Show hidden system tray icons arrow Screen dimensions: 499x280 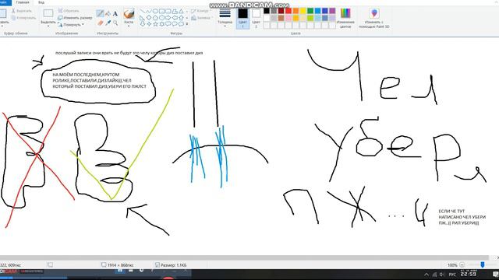point(426,275)
